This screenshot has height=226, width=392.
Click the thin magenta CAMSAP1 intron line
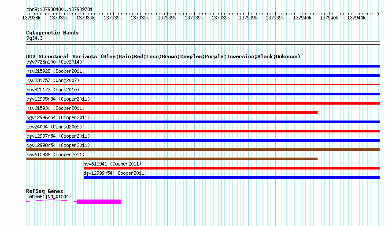tap(52, 201)
